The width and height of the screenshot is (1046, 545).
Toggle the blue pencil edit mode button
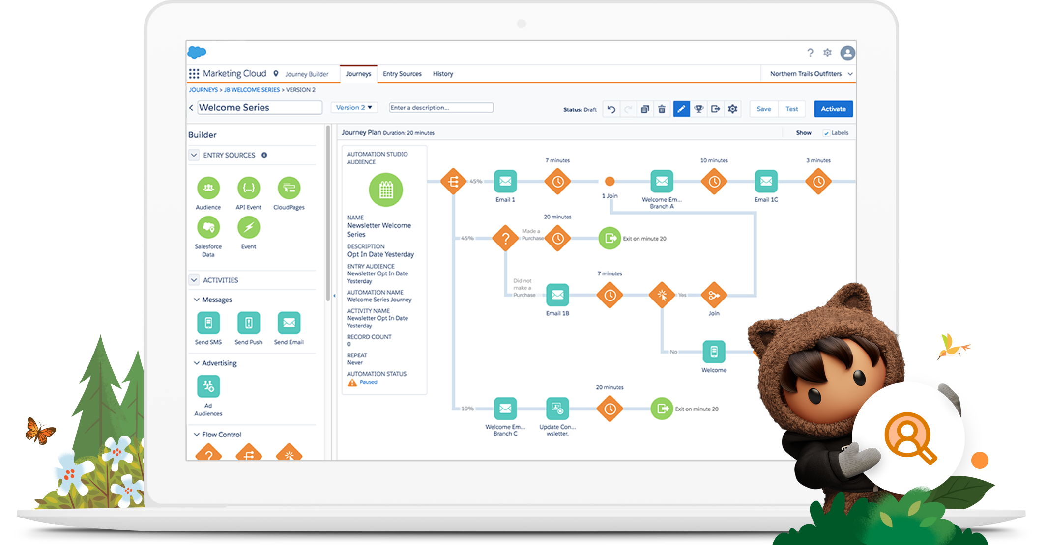click(x=681, y=109)
